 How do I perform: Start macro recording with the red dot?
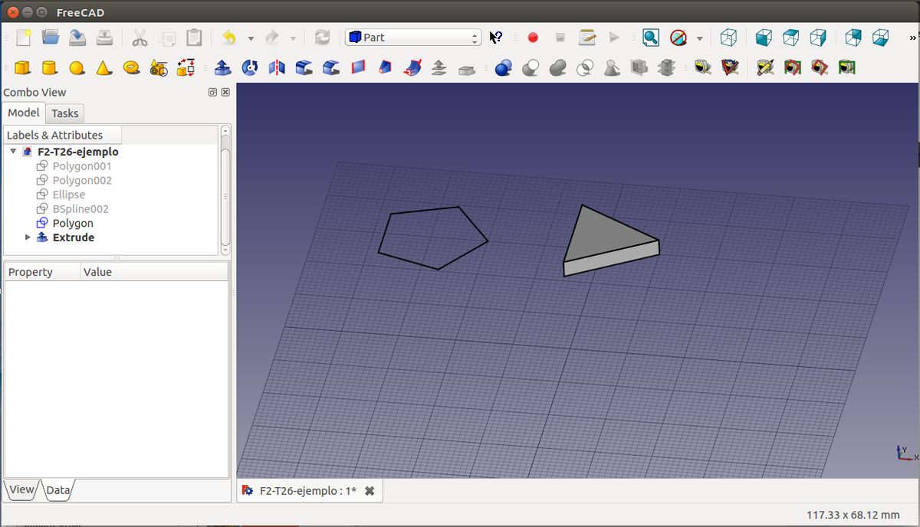pos(533,38)
